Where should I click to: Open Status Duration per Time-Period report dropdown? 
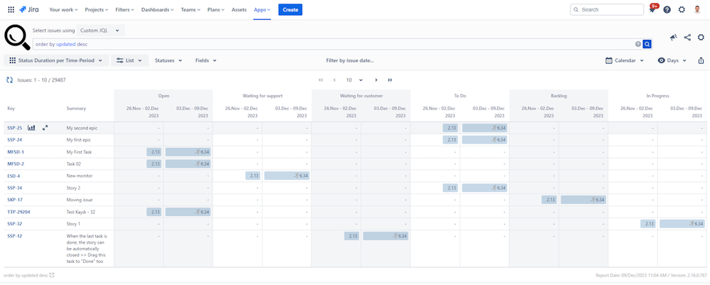(57, 60)
